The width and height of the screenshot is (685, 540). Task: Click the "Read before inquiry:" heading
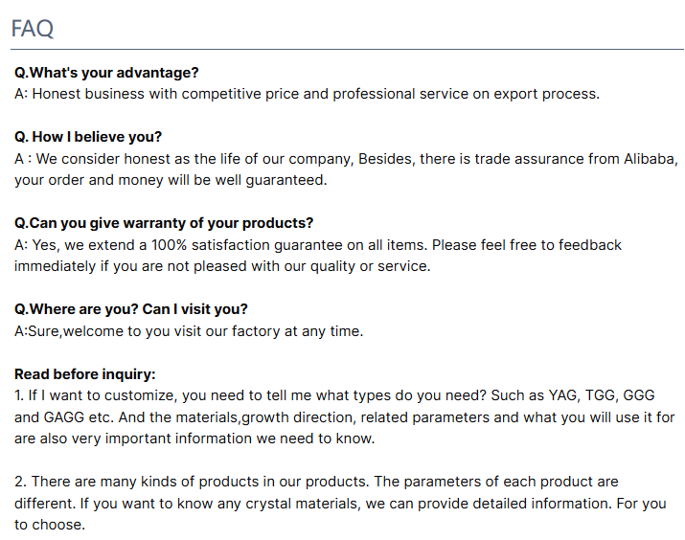coord(84,374)
